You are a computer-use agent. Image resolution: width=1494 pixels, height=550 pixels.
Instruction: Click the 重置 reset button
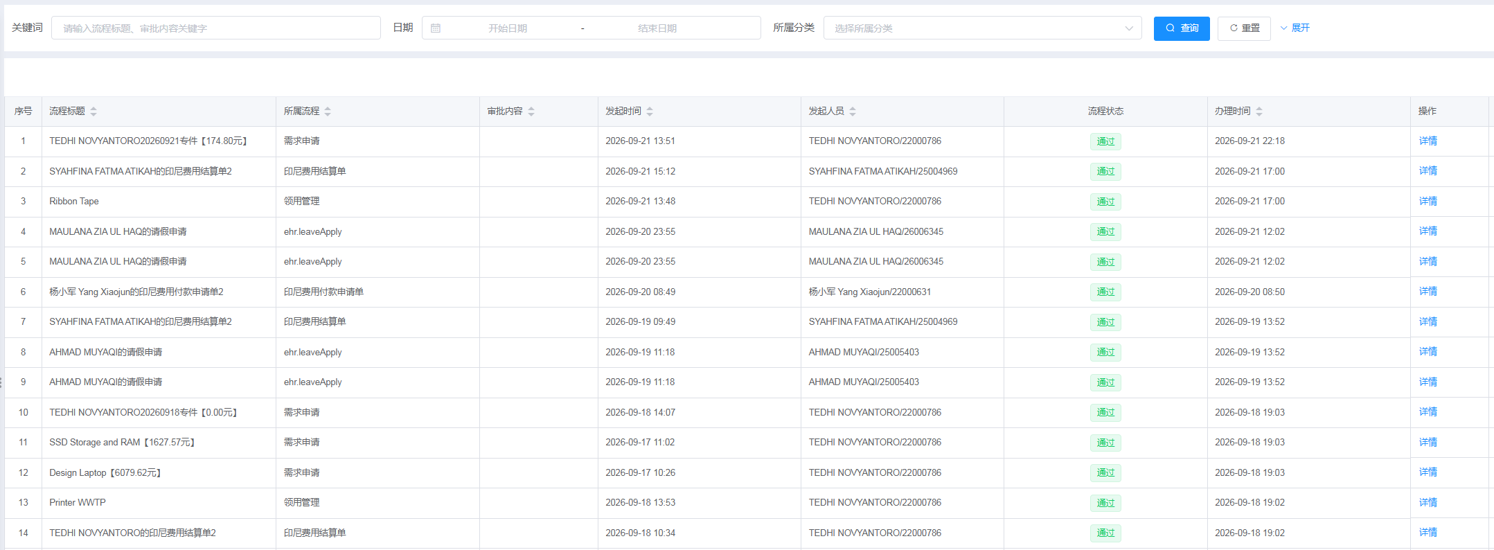pos(1244,28)
